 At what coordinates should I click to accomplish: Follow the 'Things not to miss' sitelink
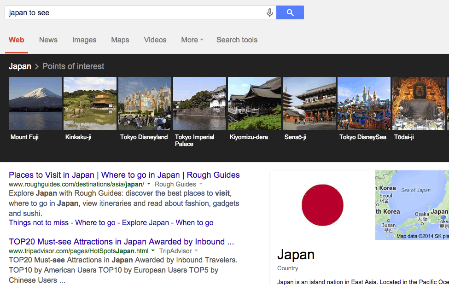[39, 223]
